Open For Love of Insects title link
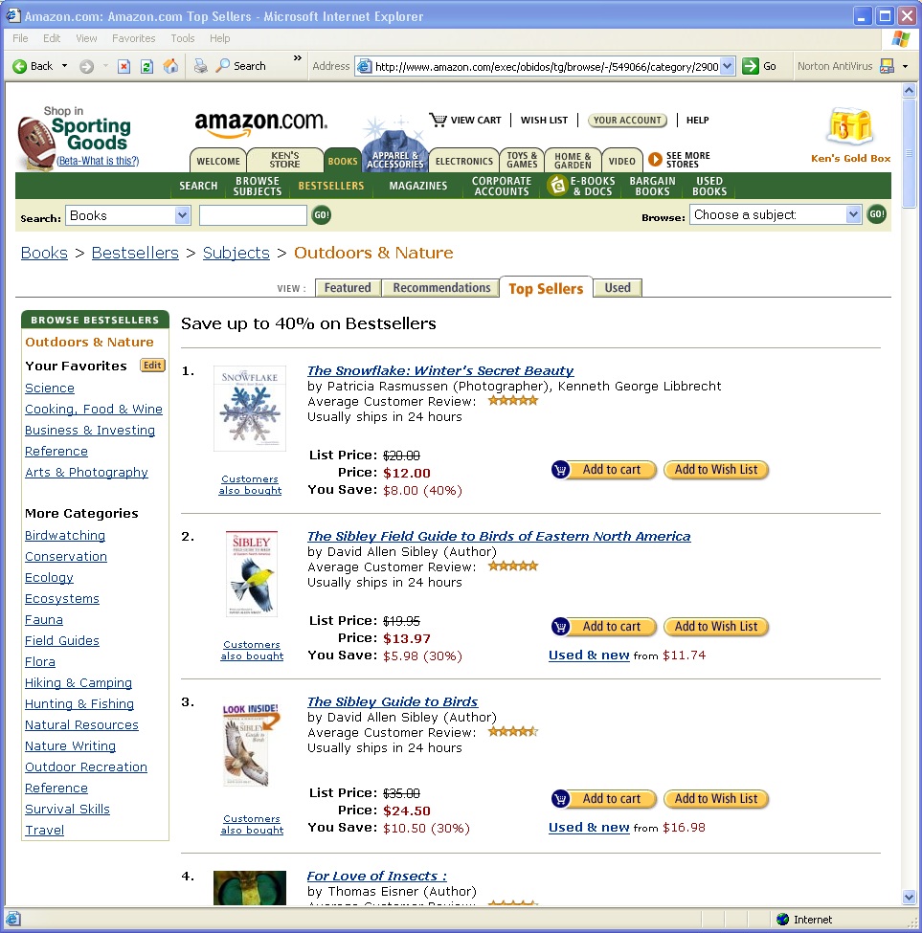The width and height of the screenshot is (922, 933). pyautogui.click(x=377, y=876)
